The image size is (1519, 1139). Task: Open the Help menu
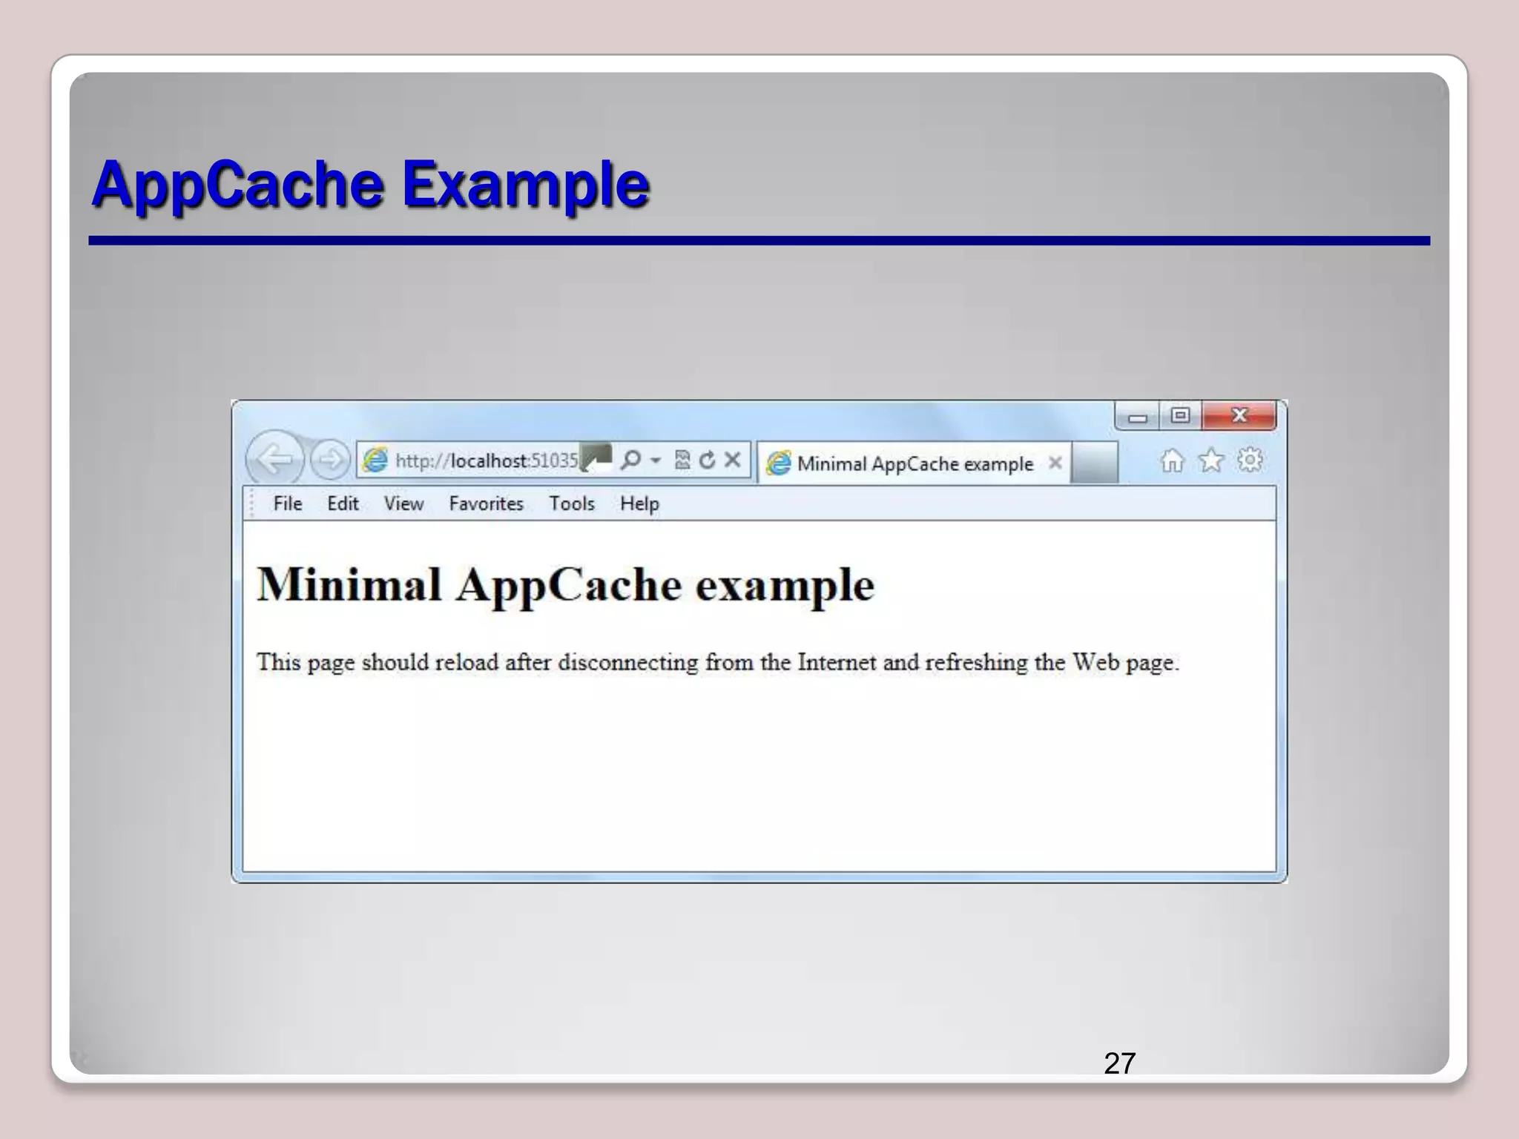pos(639,504)
